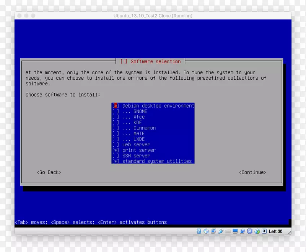The width and height of the screenshot is (306, 252).
Task: Enable the web server option
Action: click(116, 144)
